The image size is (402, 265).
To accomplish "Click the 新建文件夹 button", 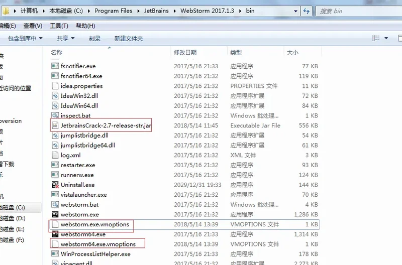I will (128, 38).
